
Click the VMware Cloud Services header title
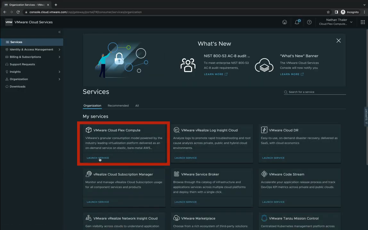pyautogui.click(x=34, y=22)
